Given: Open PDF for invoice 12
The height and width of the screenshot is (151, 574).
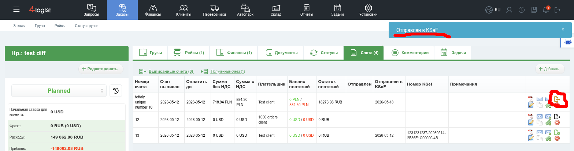Looking at the screenshot, I should pos(531,117).
